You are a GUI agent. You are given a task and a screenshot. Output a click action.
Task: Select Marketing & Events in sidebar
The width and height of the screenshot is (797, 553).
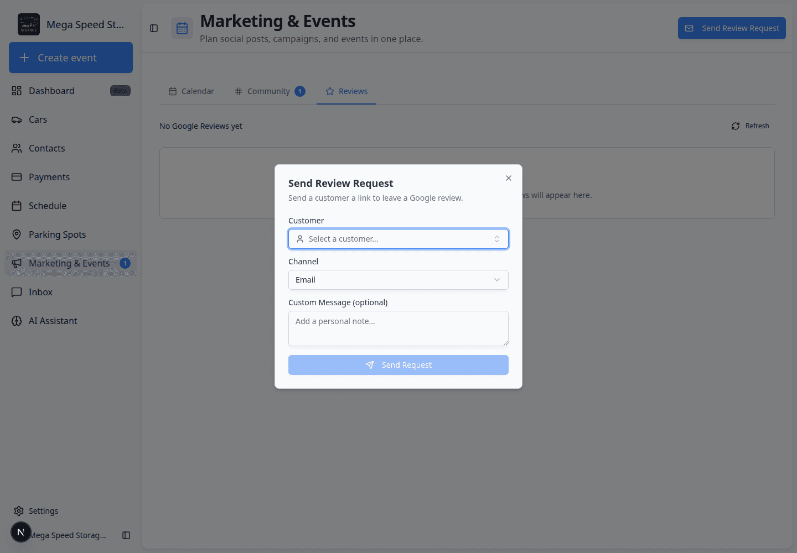coord(71,263)
